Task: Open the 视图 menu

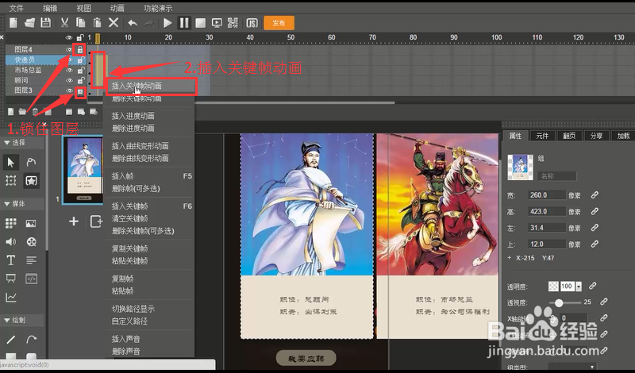Action: 83,8
